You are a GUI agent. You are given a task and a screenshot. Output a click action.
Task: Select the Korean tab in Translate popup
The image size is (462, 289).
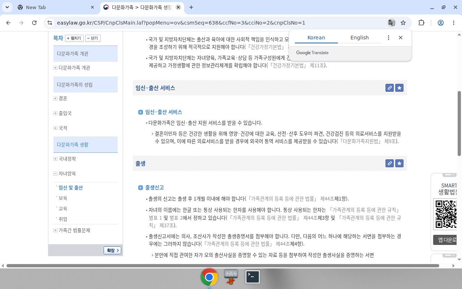316,38
